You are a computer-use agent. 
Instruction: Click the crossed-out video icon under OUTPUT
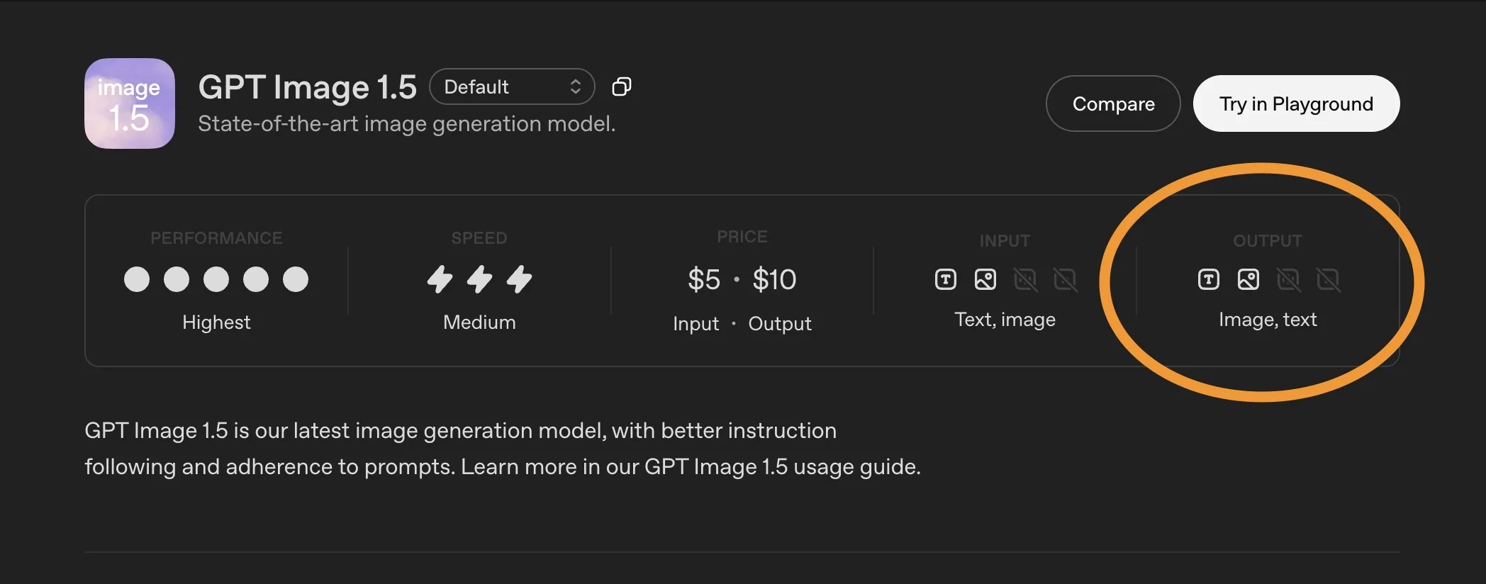click(1328, 279)
